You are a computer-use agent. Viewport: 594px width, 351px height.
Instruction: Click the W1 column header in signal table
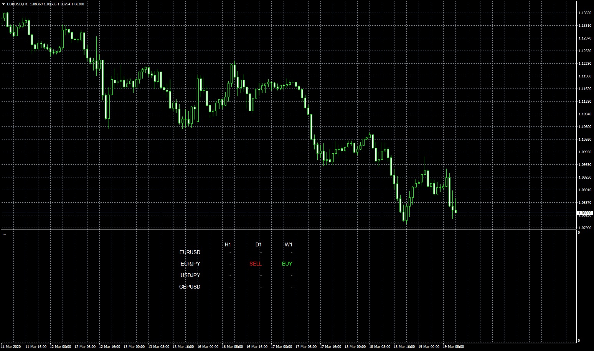coord(289,244)
